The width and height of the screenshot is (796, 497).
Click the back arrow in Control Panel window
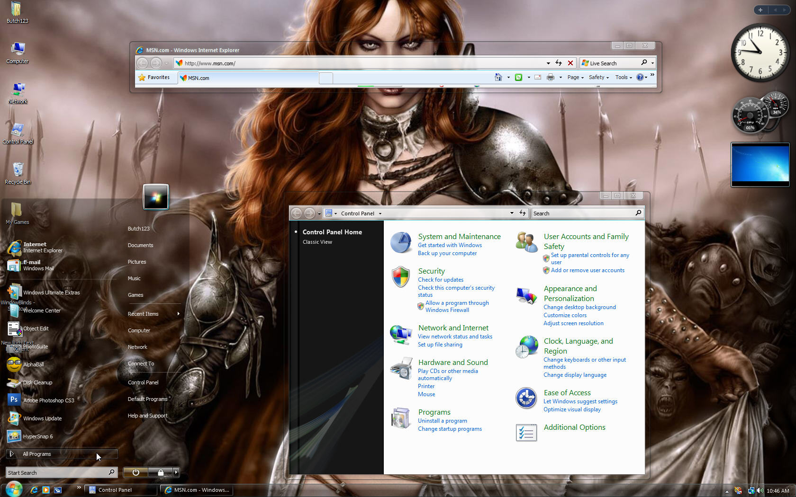pyautogui.click(x=297, y=213)
